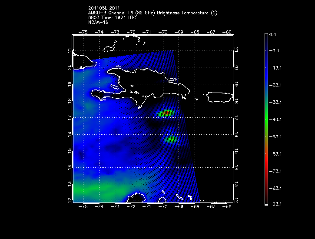Click the red storm core near 17°N
This screenshot has width=315, height=239.
[167, 113]
